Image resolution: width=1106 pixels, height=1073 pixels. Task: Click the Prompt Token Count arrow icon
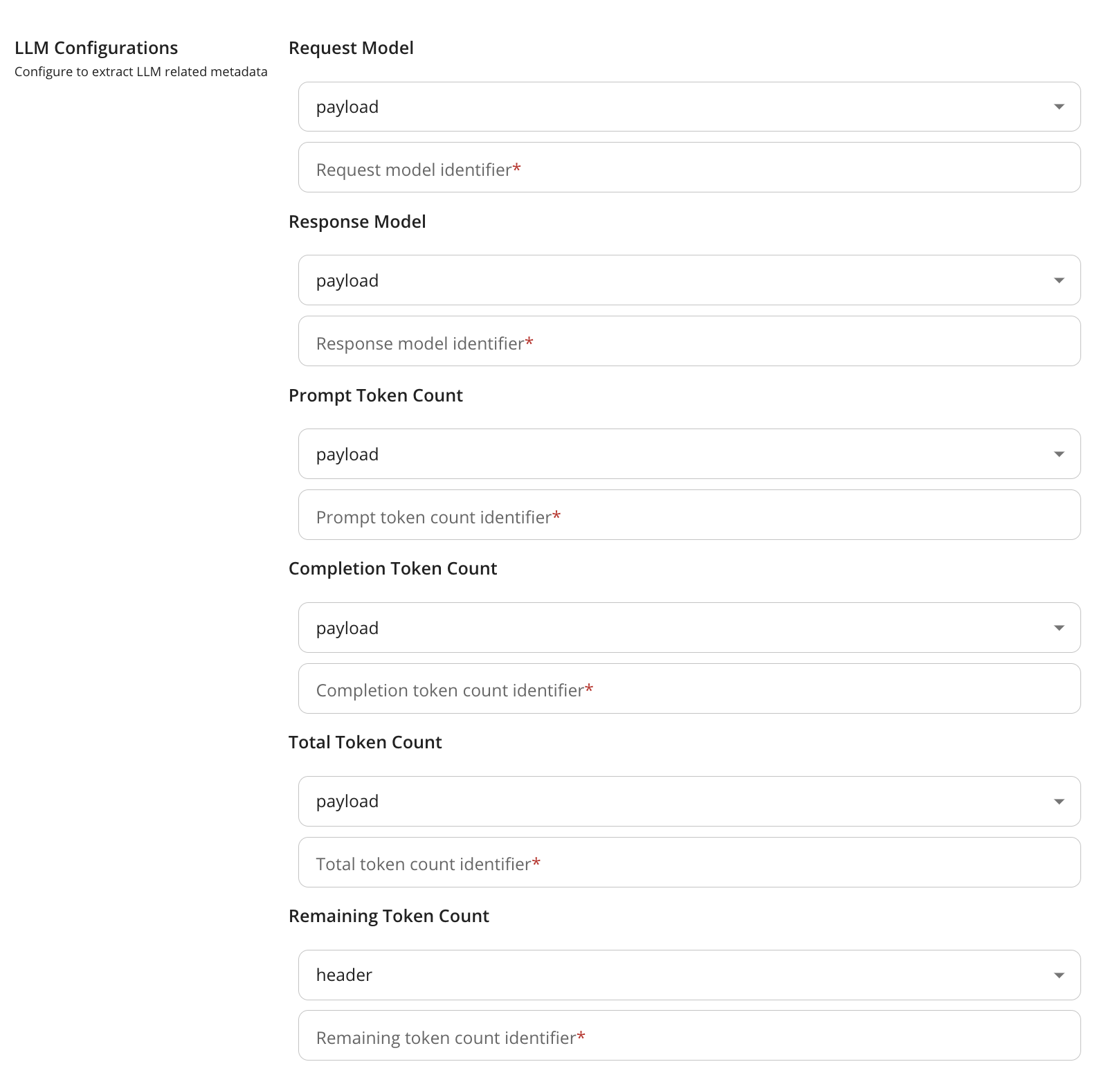pos(1058,454)
